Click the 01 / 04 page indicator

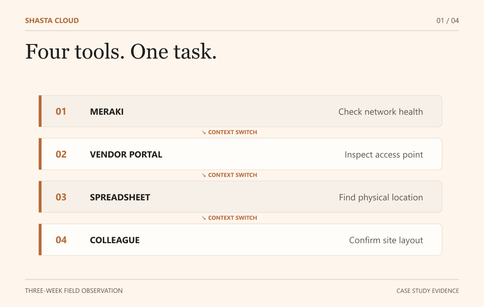448,21
